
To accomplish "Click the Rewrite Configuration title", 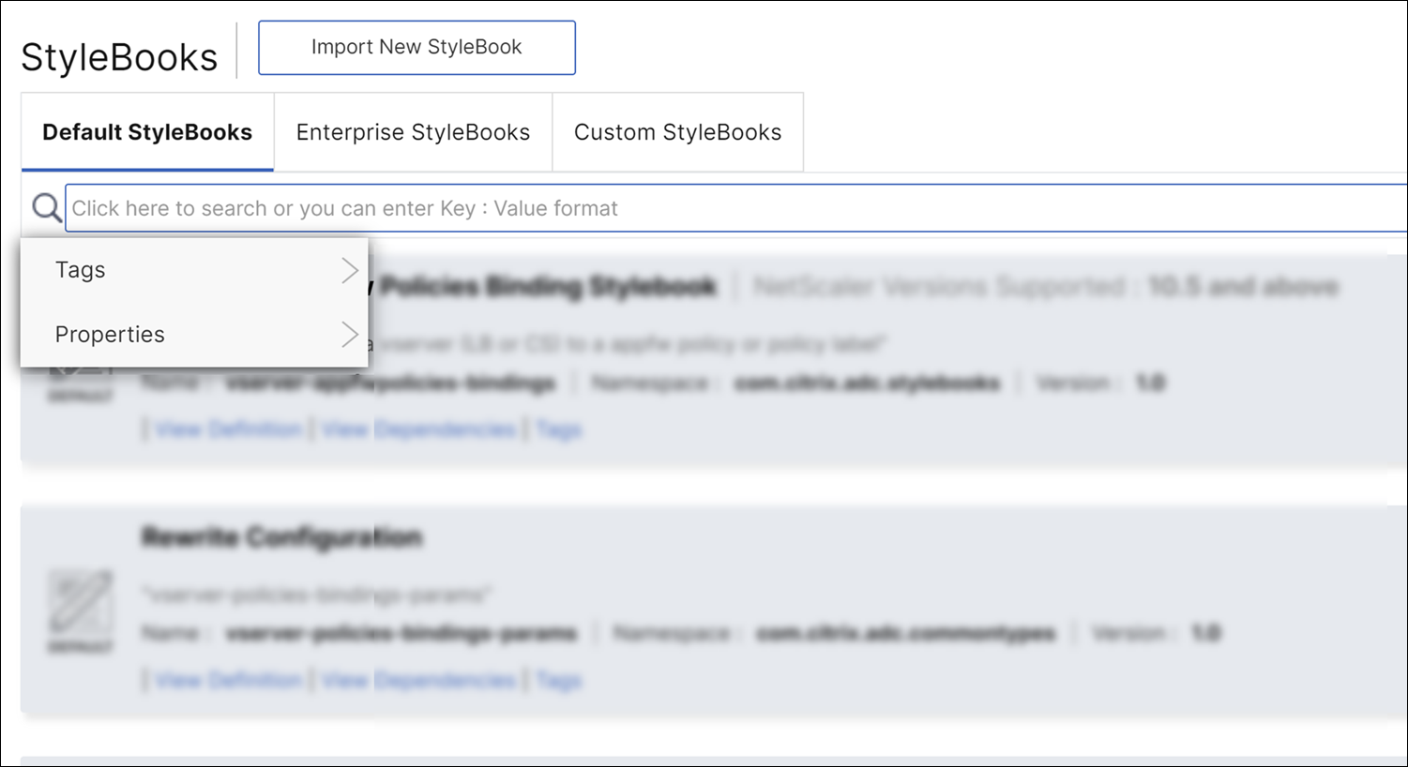I will coord(282,537).
